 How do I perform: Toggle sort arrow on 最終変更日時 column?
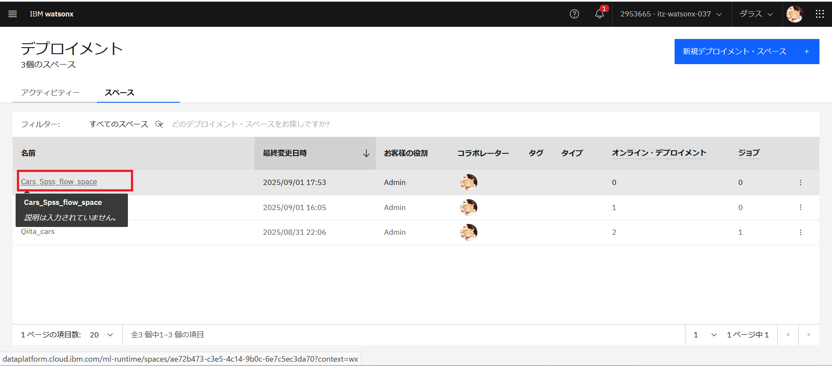pyautogui.click(x=366, y=153)
